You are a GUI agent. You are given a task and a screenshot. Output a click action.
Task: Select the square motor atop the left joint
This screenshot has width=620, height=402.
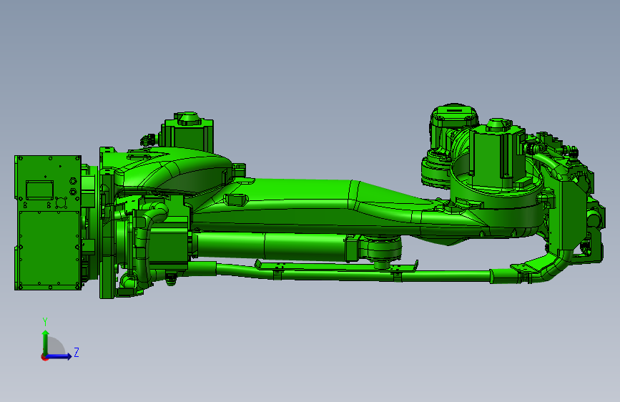pos(188,132)
